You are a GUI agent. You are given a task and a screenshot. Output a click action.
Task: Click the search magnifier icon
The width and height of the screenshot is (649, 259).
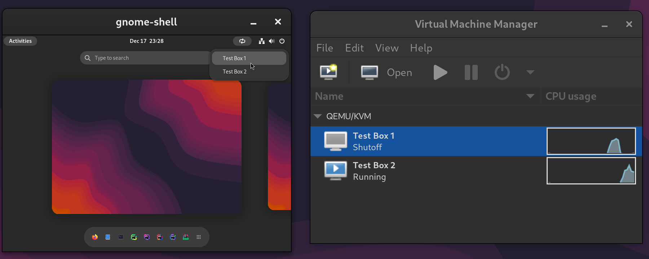point(88,58)
